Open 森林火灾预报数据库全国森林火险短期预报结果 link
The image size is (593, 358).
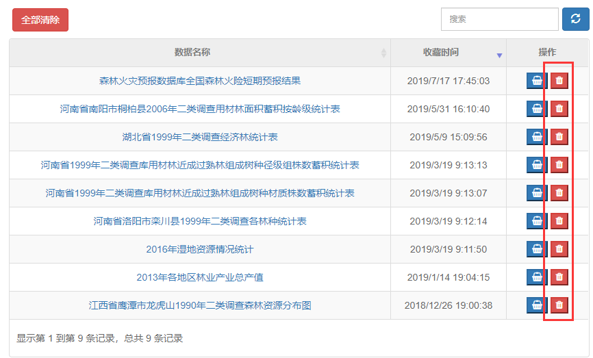coord(200,81)
